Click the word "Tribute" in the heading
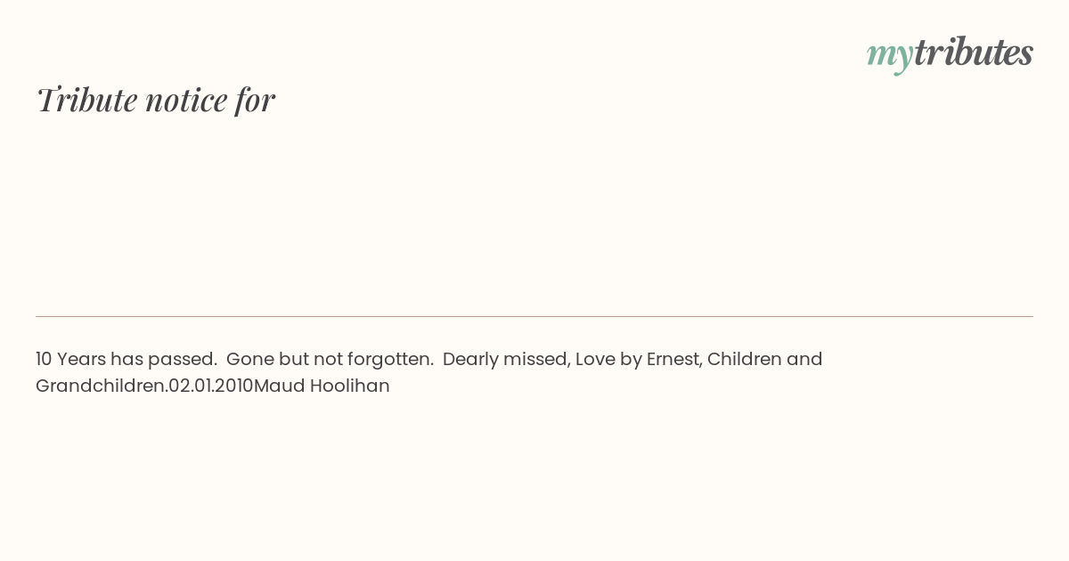Viewport: 1069px width, 561px height. 86,100
